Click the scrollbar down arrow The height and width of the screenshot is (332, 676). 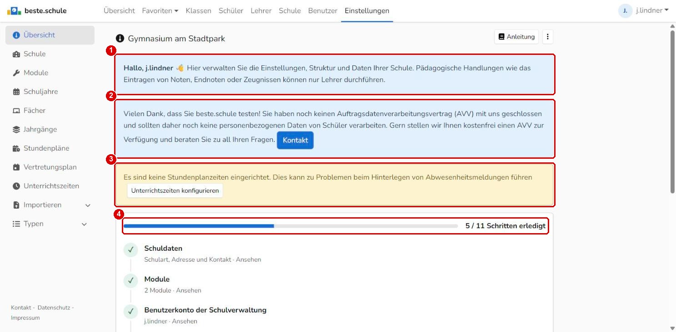pos(672,328)
